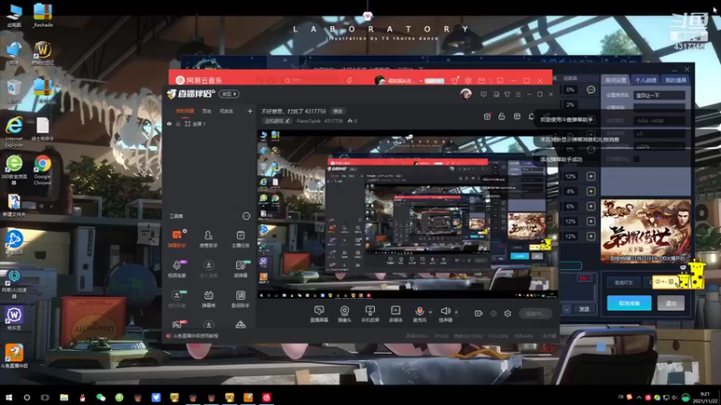Expand the microphone options arrow
The image size is (721, 405).
pos(431,312)
